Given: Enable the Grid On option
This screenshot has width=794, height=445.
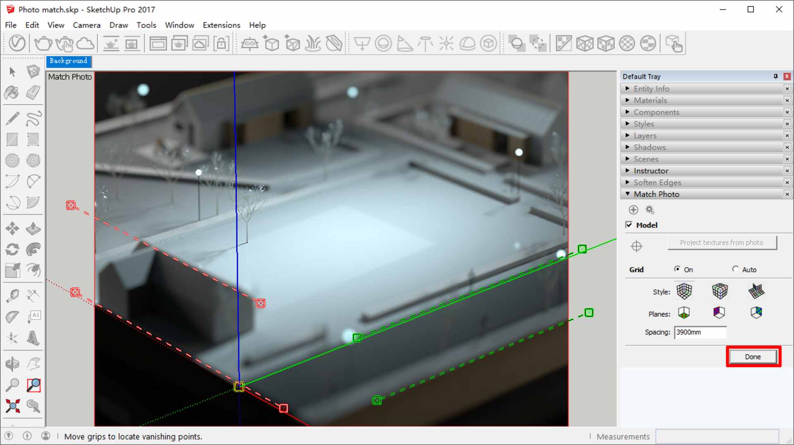Looking at the screenshot, I should tap(677, 269).
